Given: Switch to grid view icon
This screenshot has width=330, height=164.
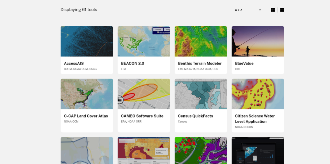Looking at the screenshot, I should 273,10.
